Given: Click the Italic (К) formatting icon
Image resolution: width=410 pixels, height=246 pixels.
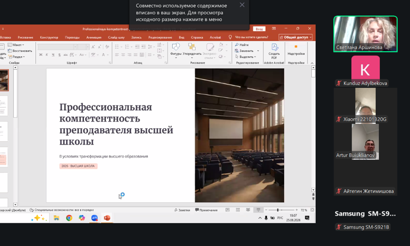Looking at the screenshot, I should 47,55.
